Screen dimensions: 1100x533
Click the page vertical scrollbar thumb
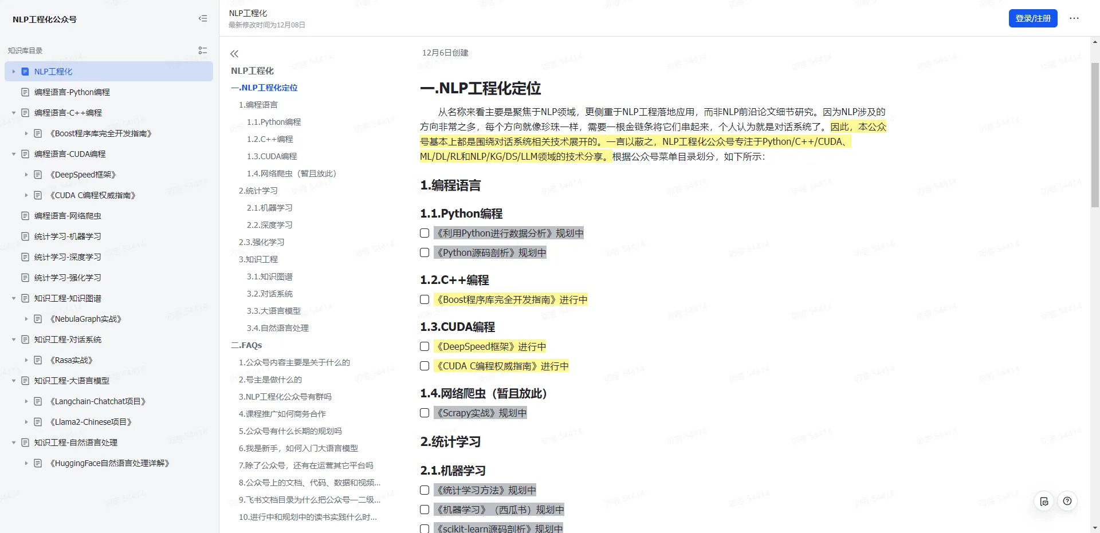(1095, 135)
